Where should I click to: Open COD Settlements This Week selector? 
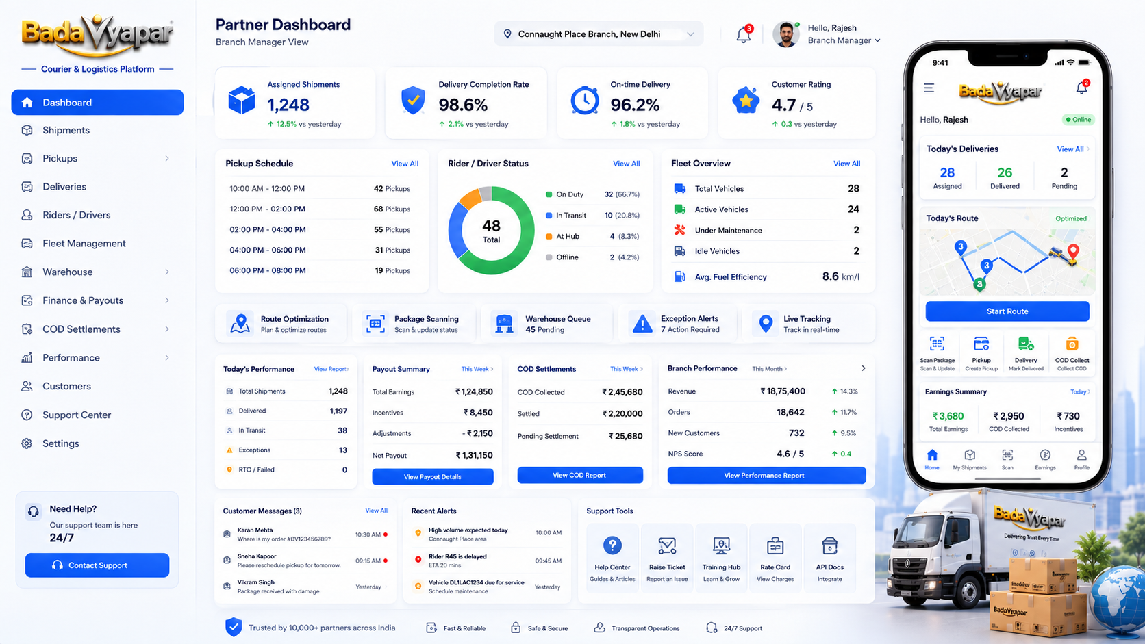click(x=626, y=369)
